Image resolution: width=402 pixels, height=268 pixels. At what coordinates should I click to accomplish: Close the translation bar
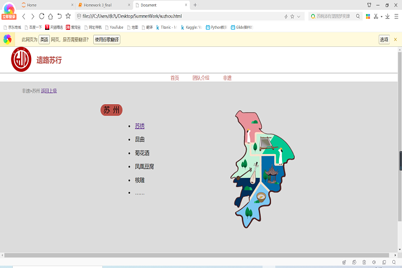(x=395, y=39)
